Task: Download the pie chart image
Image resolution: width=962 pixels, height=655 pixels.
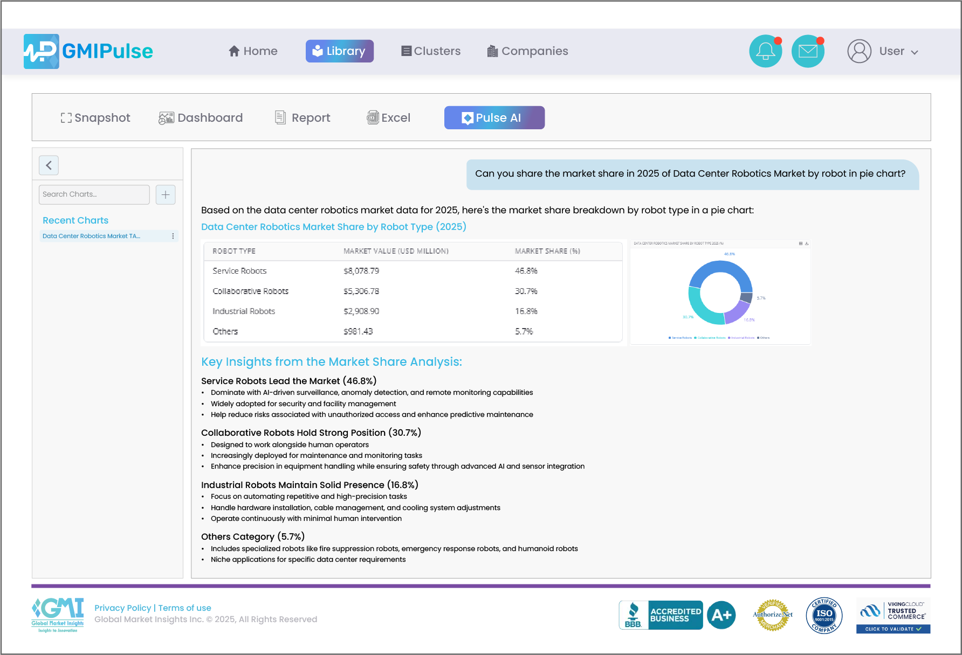Action: coord(807,243)
